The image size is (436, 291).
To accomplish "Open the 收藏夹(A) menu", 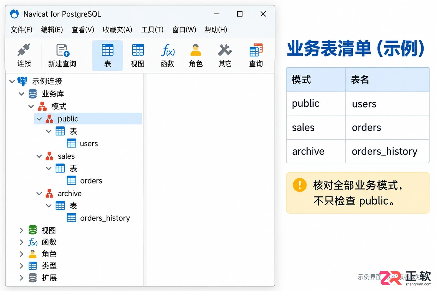I will (x=117, y=30).
